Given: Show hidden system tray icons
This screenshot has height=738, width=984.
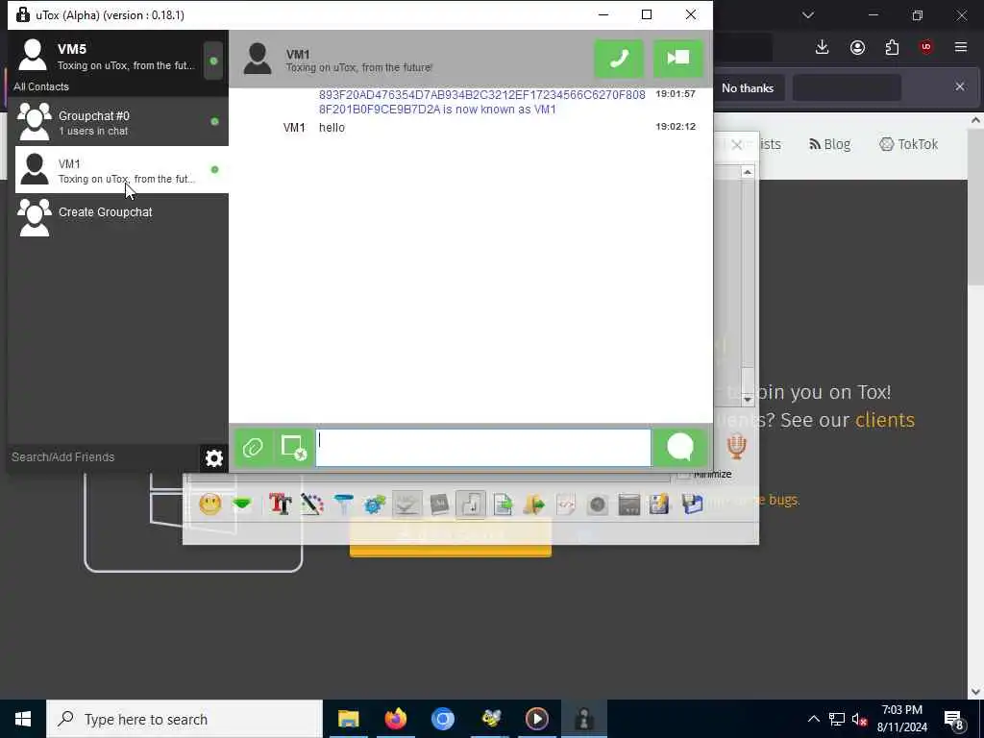Looking at the screenshot, I should click(x=813, y=719).
